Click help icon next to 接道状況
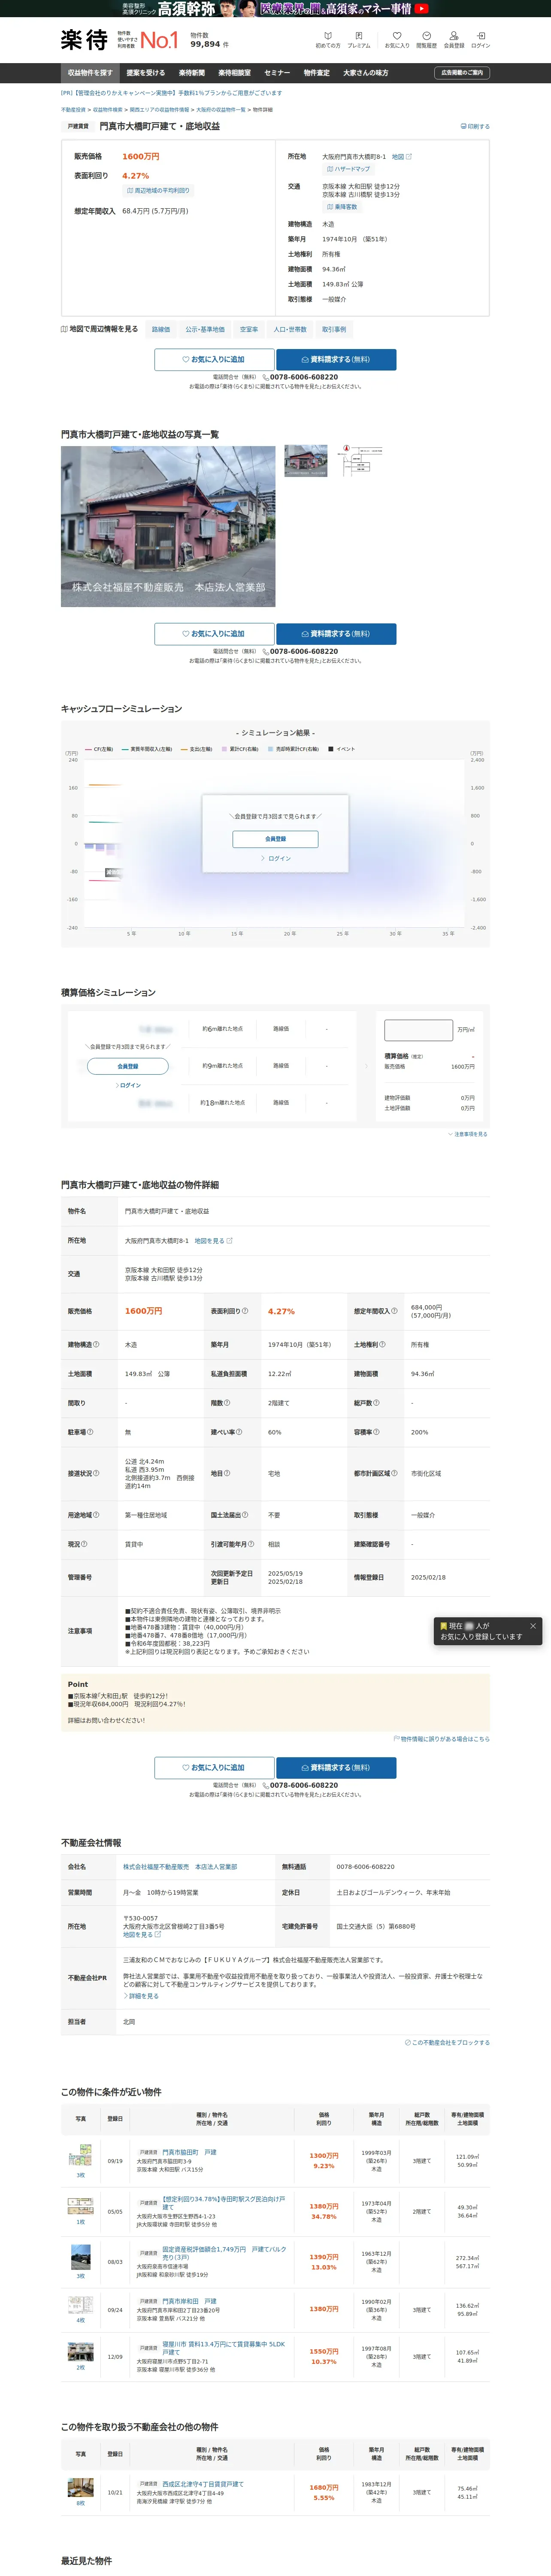Screen dimensions: 551x2576 click(x=96, y=1473)
